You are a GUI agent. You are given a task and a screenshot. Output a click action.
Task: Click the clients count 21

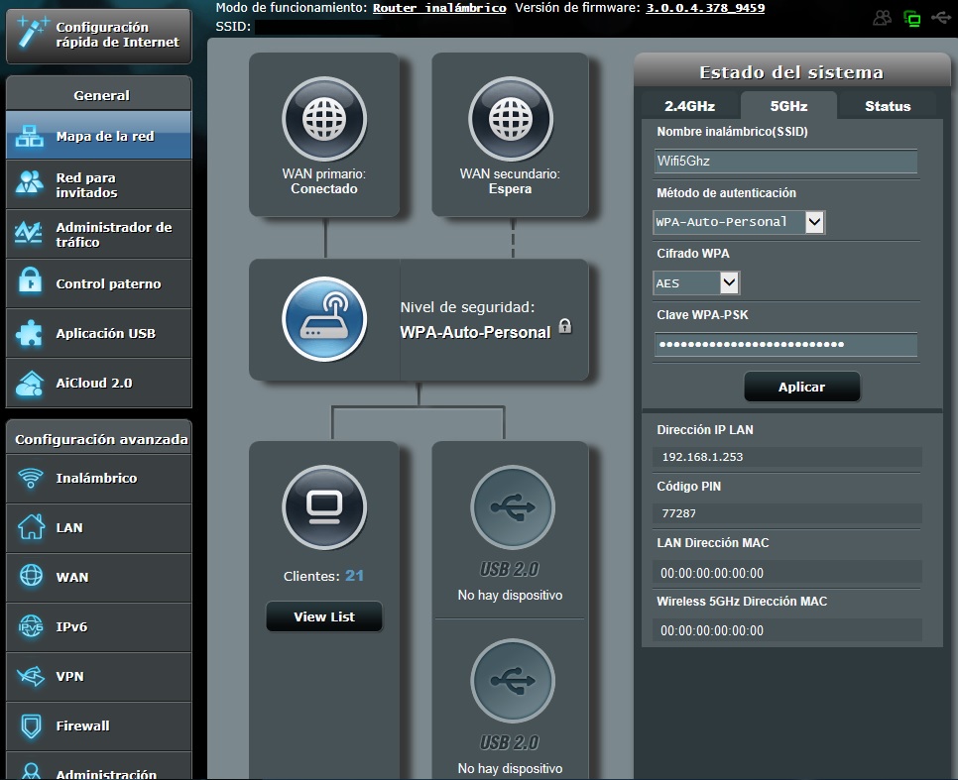click(354, 576)
